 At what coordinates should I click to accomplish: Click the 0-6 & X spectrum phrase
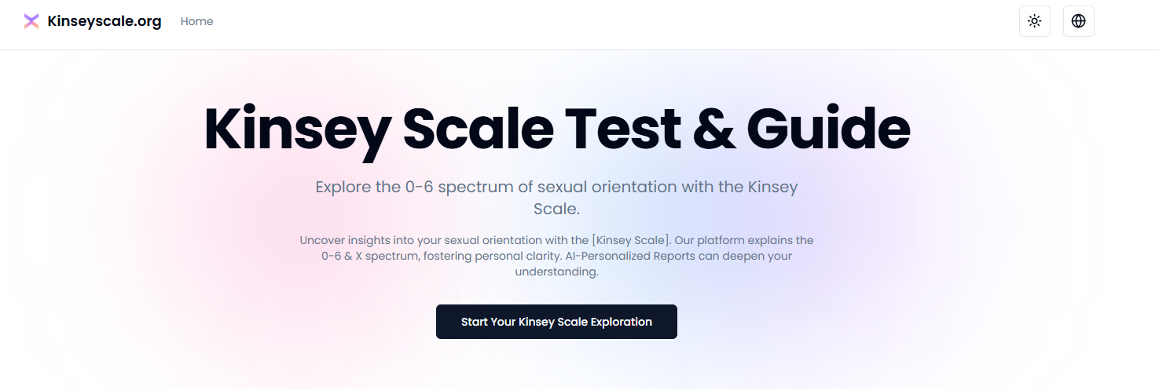[370, 256]
